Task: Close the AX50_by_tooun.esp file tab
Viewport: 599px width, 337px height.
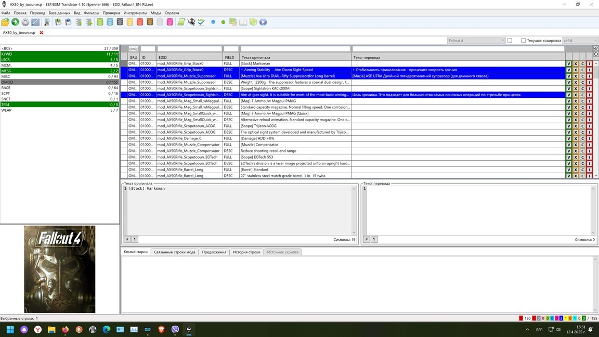Action: (x=42, y=32)
